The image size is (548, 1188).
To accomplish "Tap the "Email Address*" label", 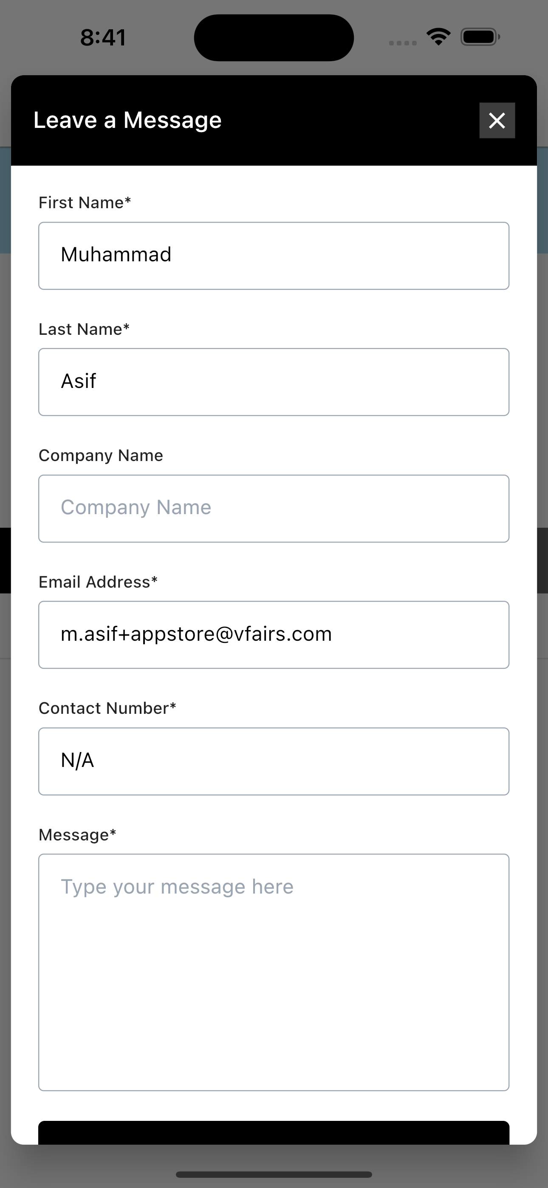I will (98, 582).
